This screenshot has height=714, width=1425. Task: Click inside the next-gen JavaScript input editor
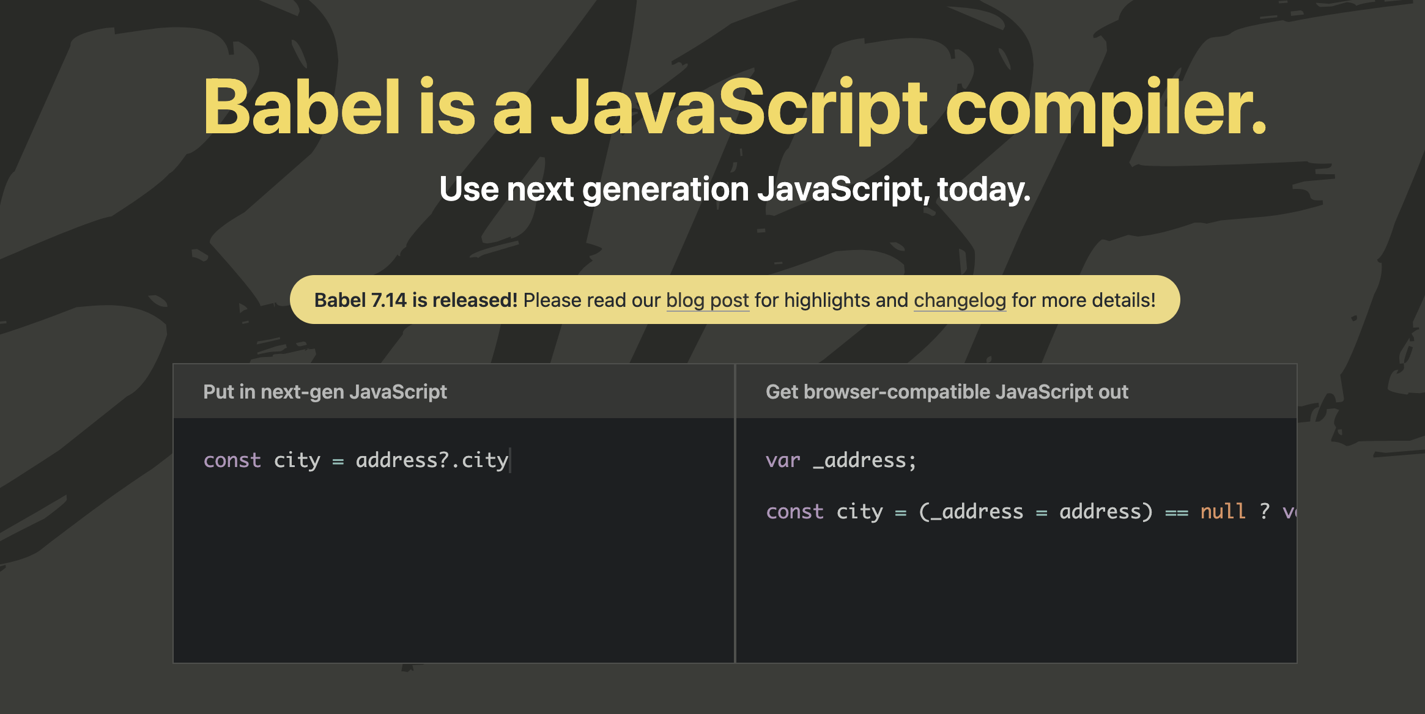click(x=454, y=540)
